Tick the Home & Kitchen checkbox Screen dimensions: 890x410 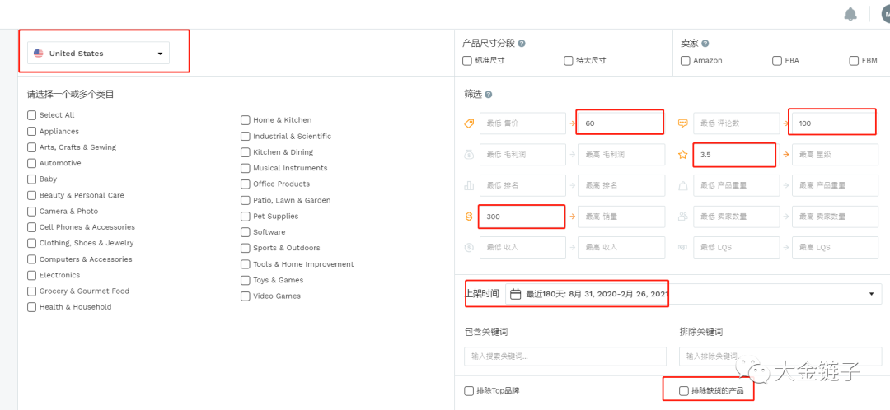[246, 120]
